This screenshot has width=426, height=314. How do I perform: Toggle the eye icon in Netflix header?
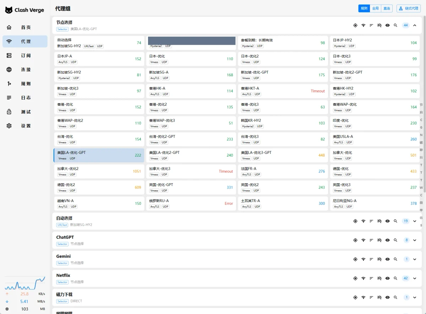387,279
